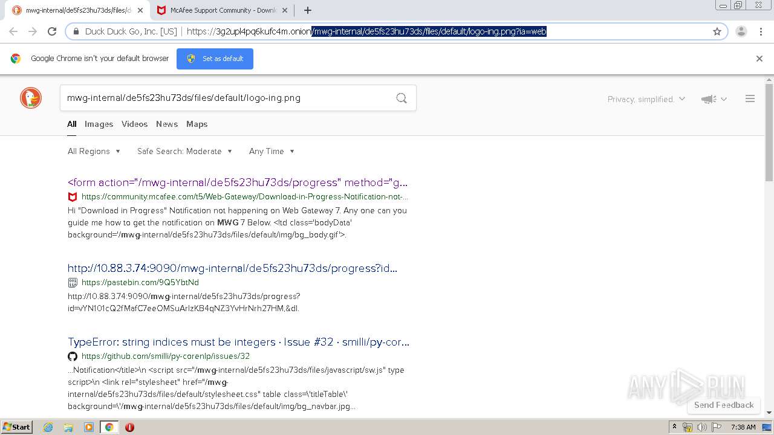Open File Explorer from taskbar
774x435 pixels.
tap(68, 427)
